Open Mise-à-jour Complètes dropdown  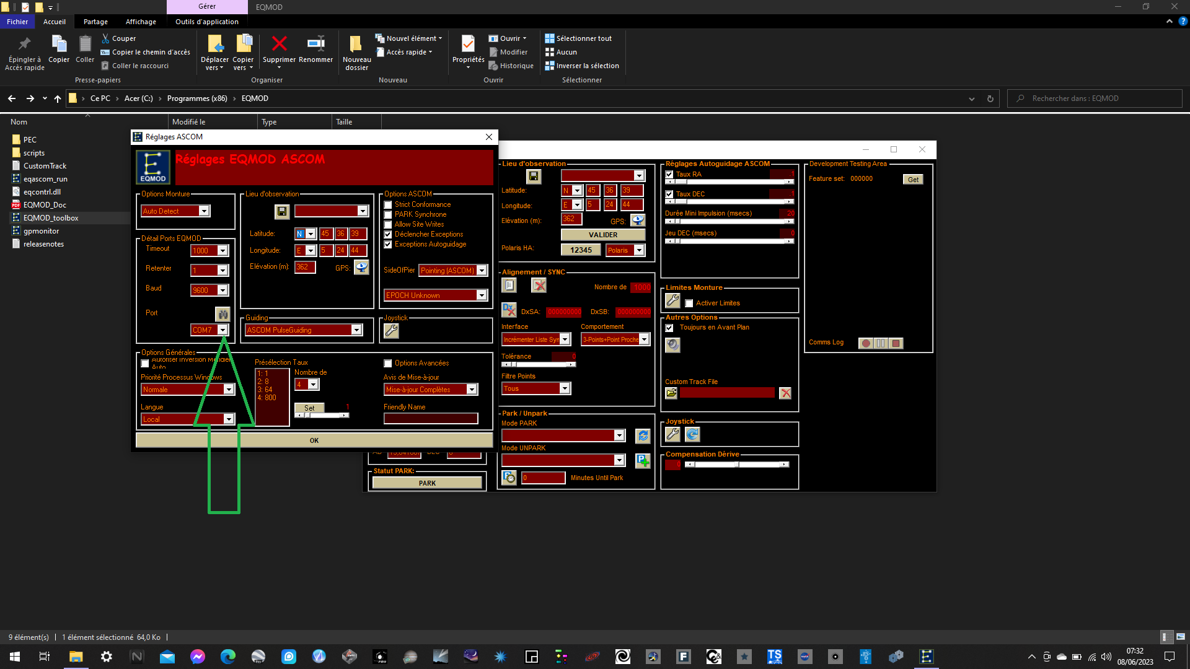click(472, 390)
